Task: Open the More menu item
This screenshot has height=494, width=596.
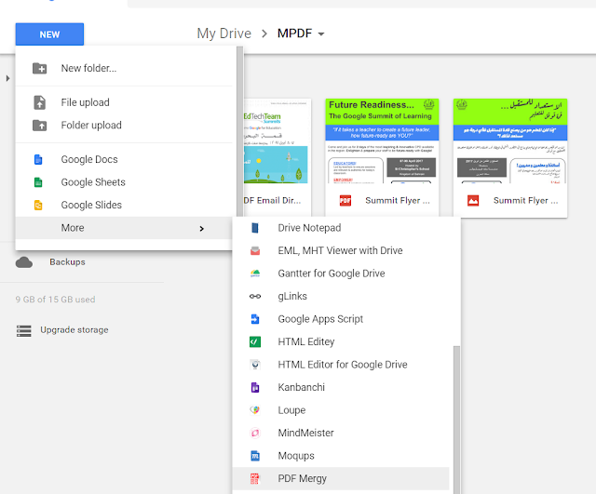Action: coord(124,228)
